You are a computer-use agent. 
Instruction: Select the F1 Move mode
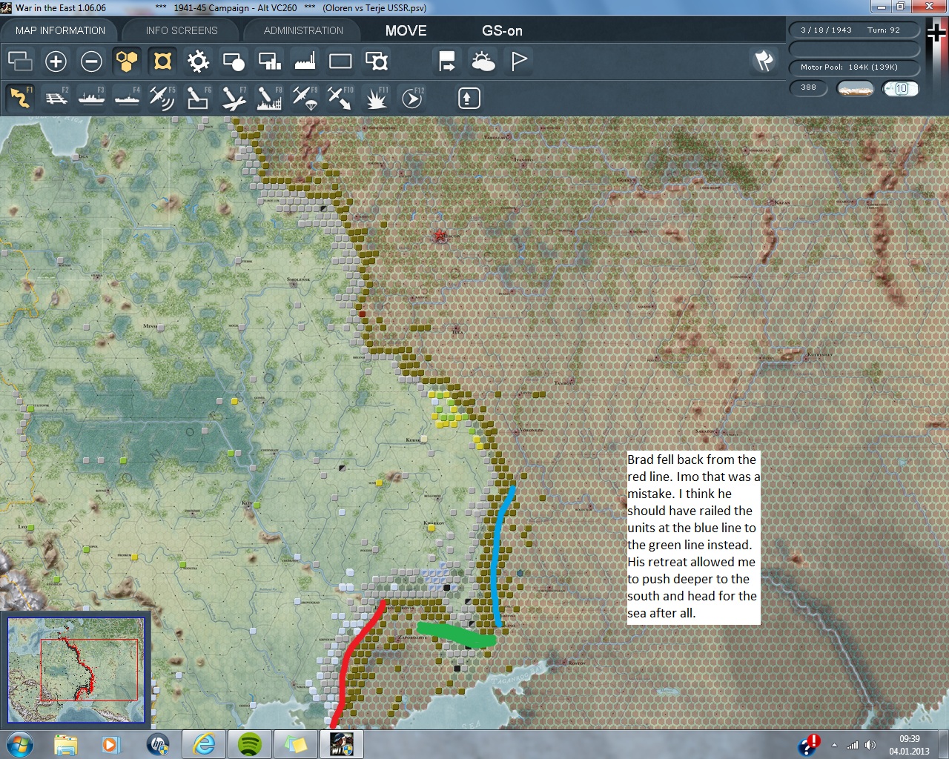(x=20, y=97)
